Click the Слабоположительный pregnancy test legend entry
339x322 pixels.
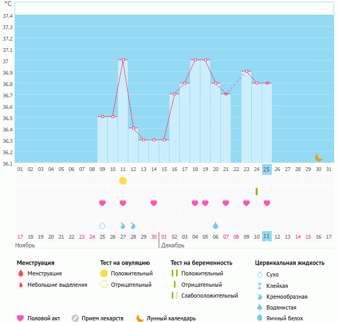[210, 295]
